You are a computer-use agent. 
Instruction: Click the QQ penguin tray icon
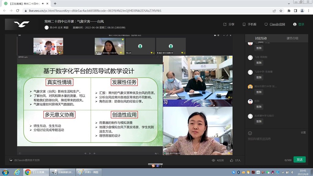[x=273, y=172]
